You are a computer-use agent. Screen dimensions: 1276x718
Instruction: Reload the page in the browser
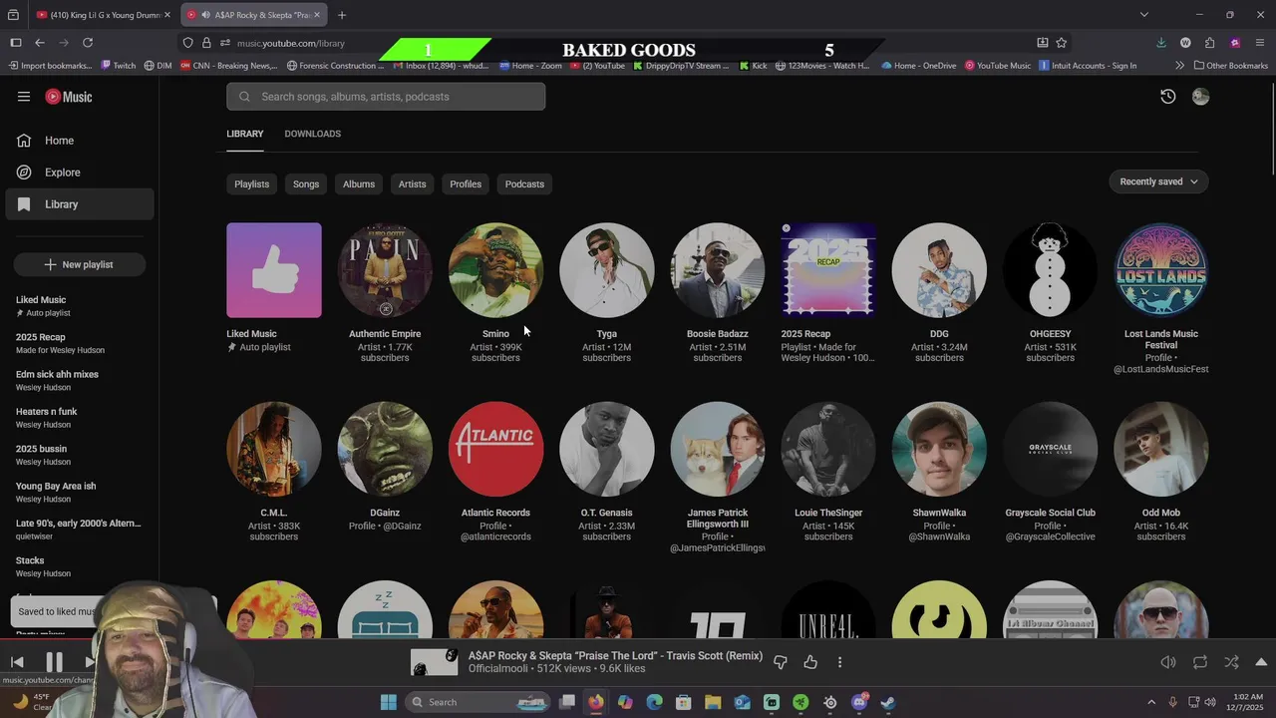click(x=88, y=43)
